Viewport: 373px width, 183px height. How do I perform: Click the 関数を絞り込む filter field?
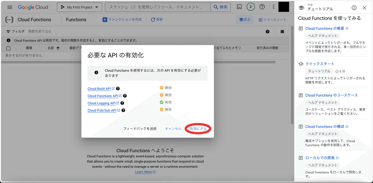point(40,31)
